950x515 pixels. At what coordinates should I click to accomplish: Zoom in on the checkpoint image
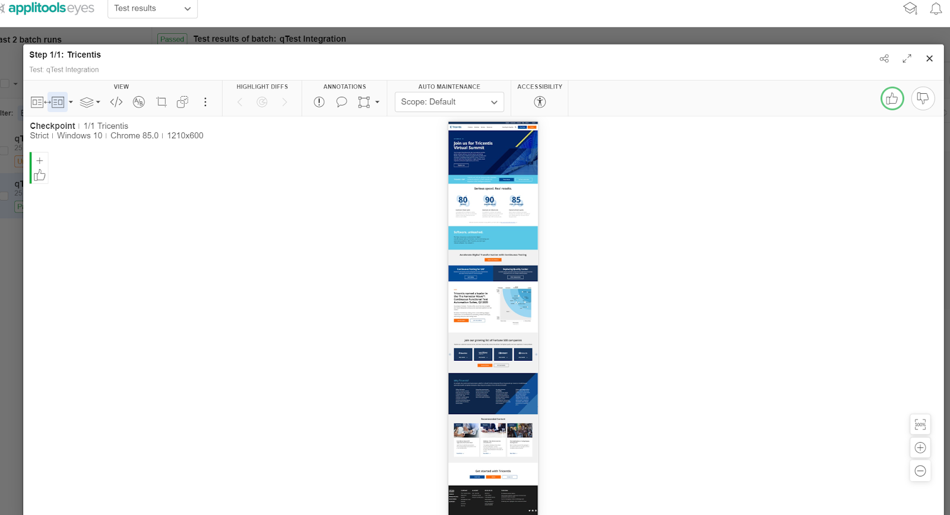(920, 448)
